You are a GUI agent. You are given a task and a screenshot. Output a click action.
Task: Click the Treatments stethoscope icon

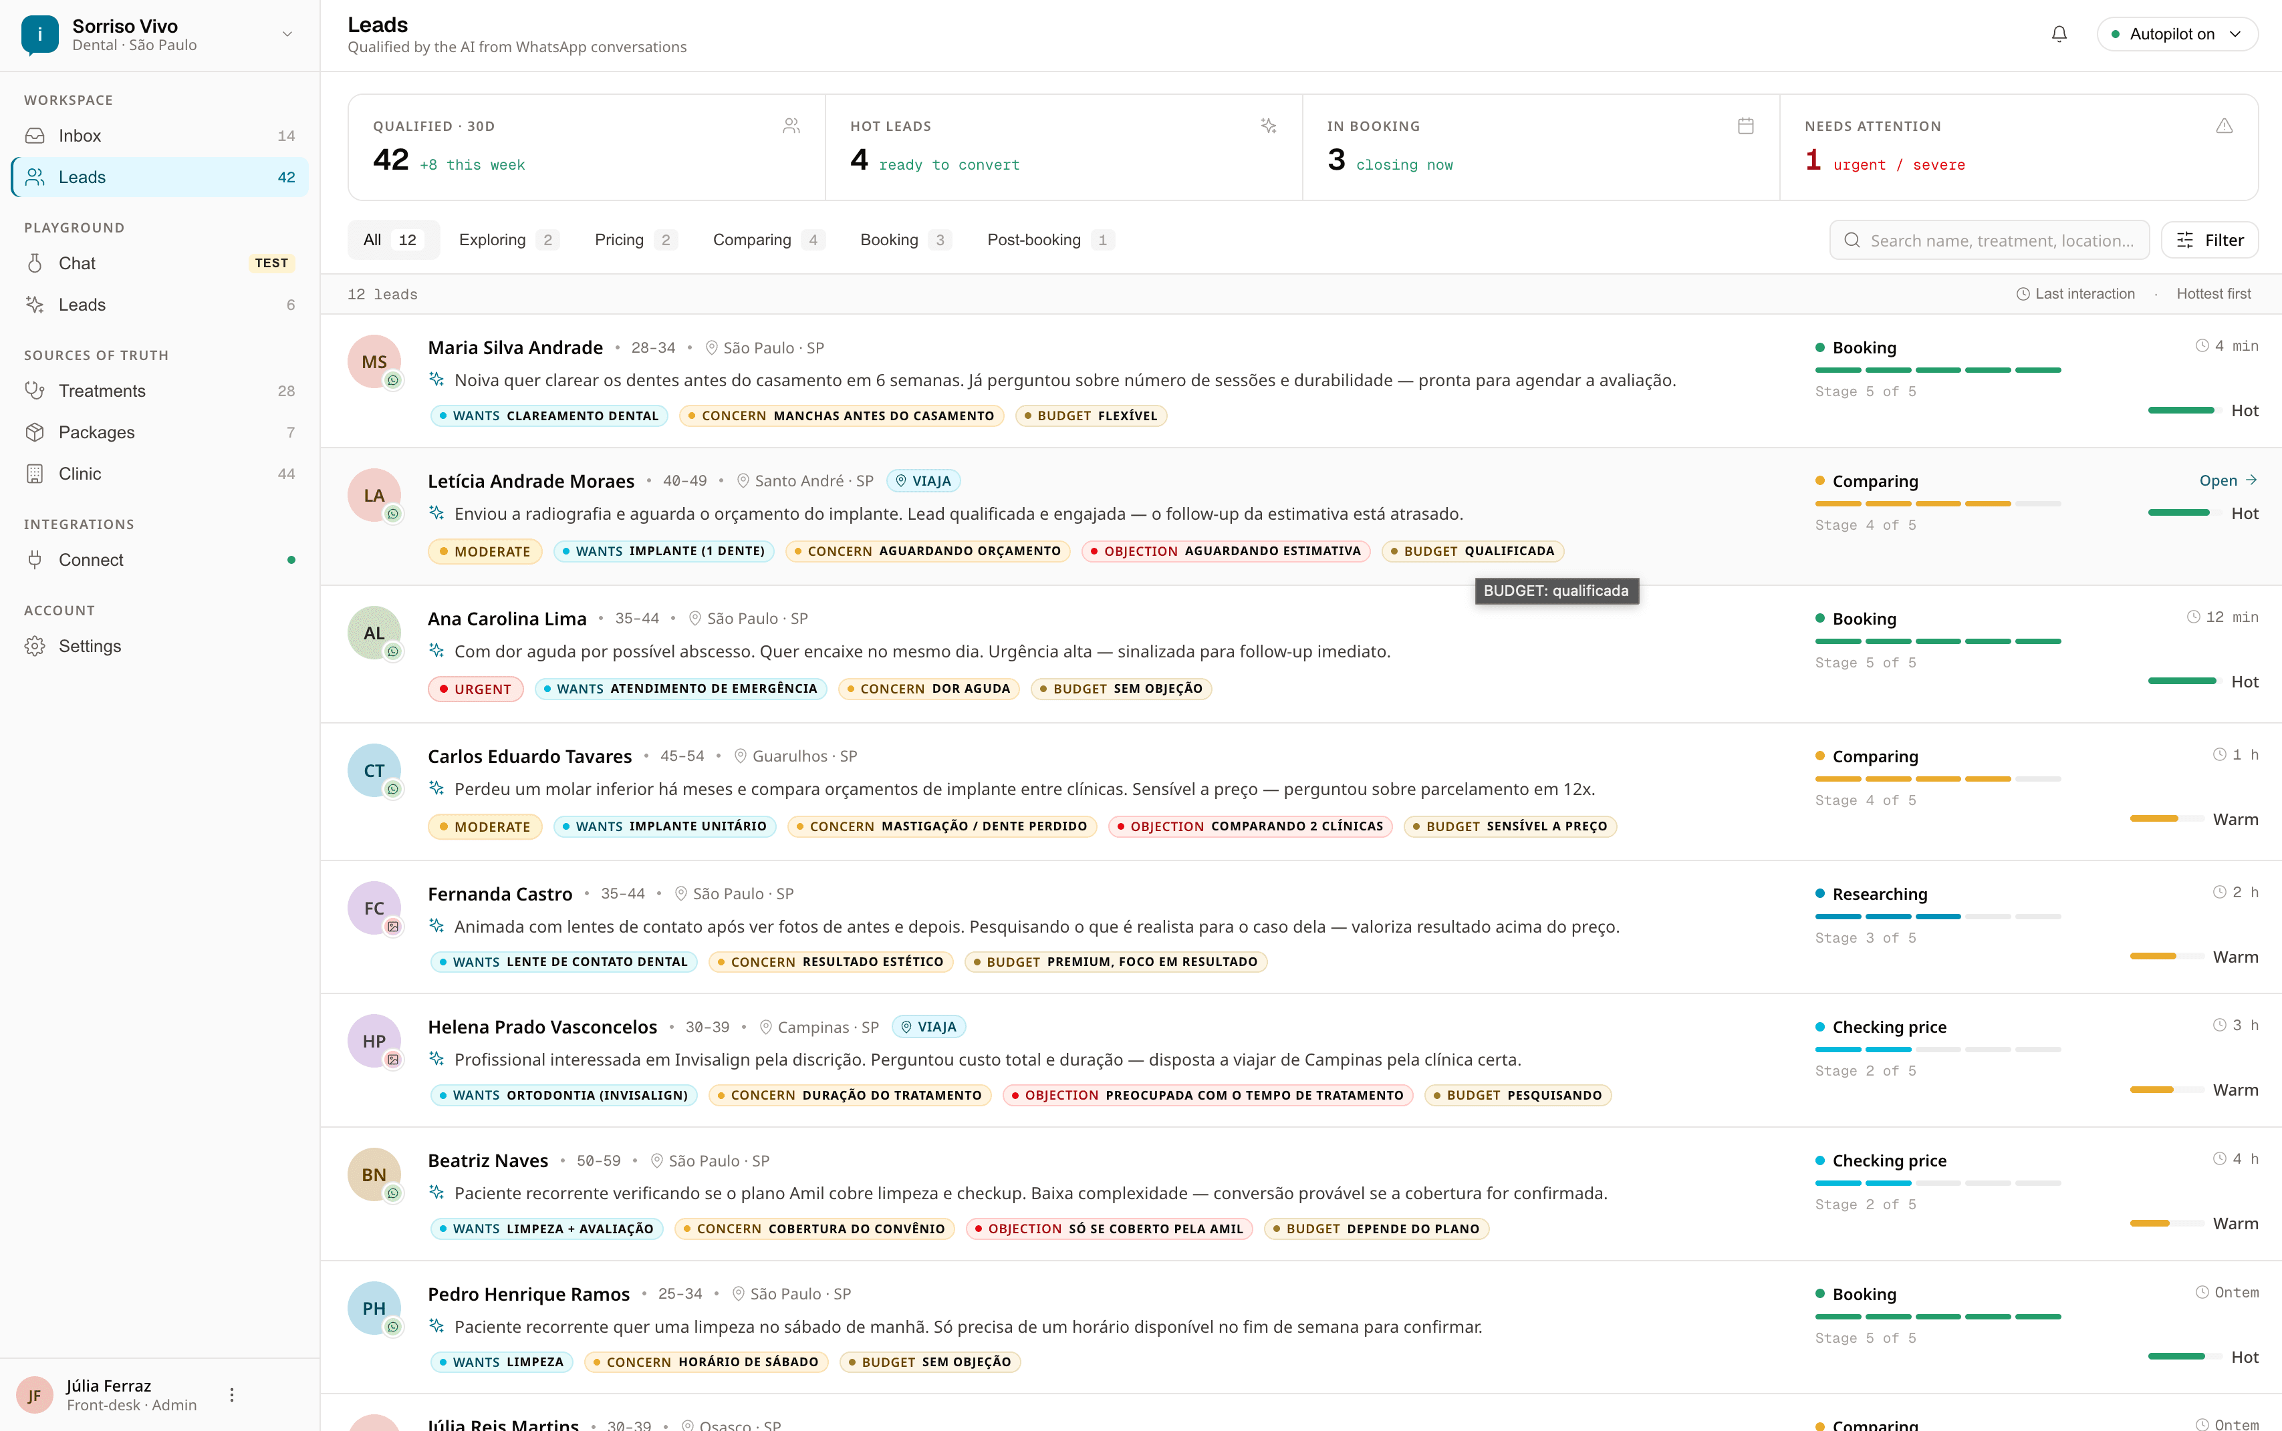35,391
